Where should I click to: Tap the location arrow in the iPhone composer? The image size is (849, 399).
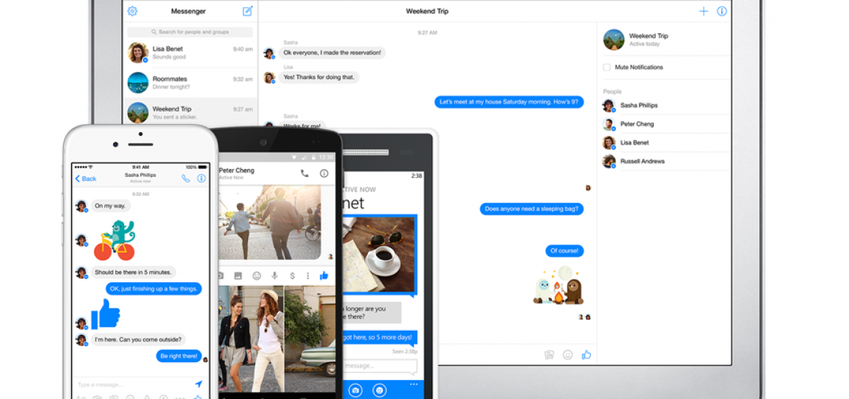point(199,384)
